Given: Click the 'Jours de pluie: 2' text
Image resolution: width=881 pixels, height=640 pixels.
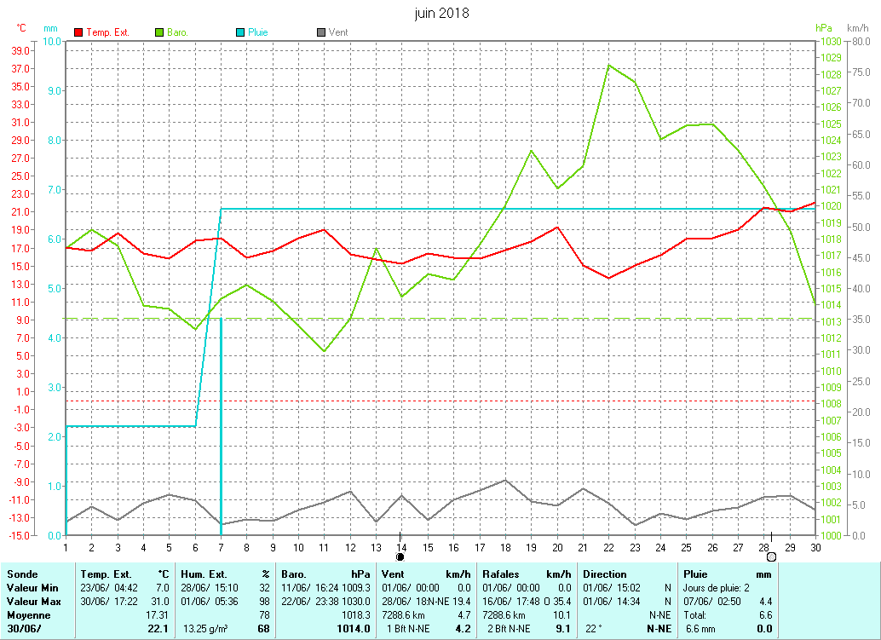Looking at the screenshot, I should click(x=717, y=588).
